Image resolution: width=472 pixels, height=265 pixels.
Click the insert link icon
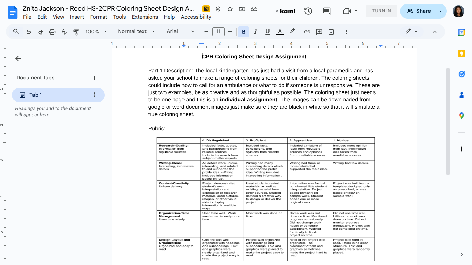[307, 32]
